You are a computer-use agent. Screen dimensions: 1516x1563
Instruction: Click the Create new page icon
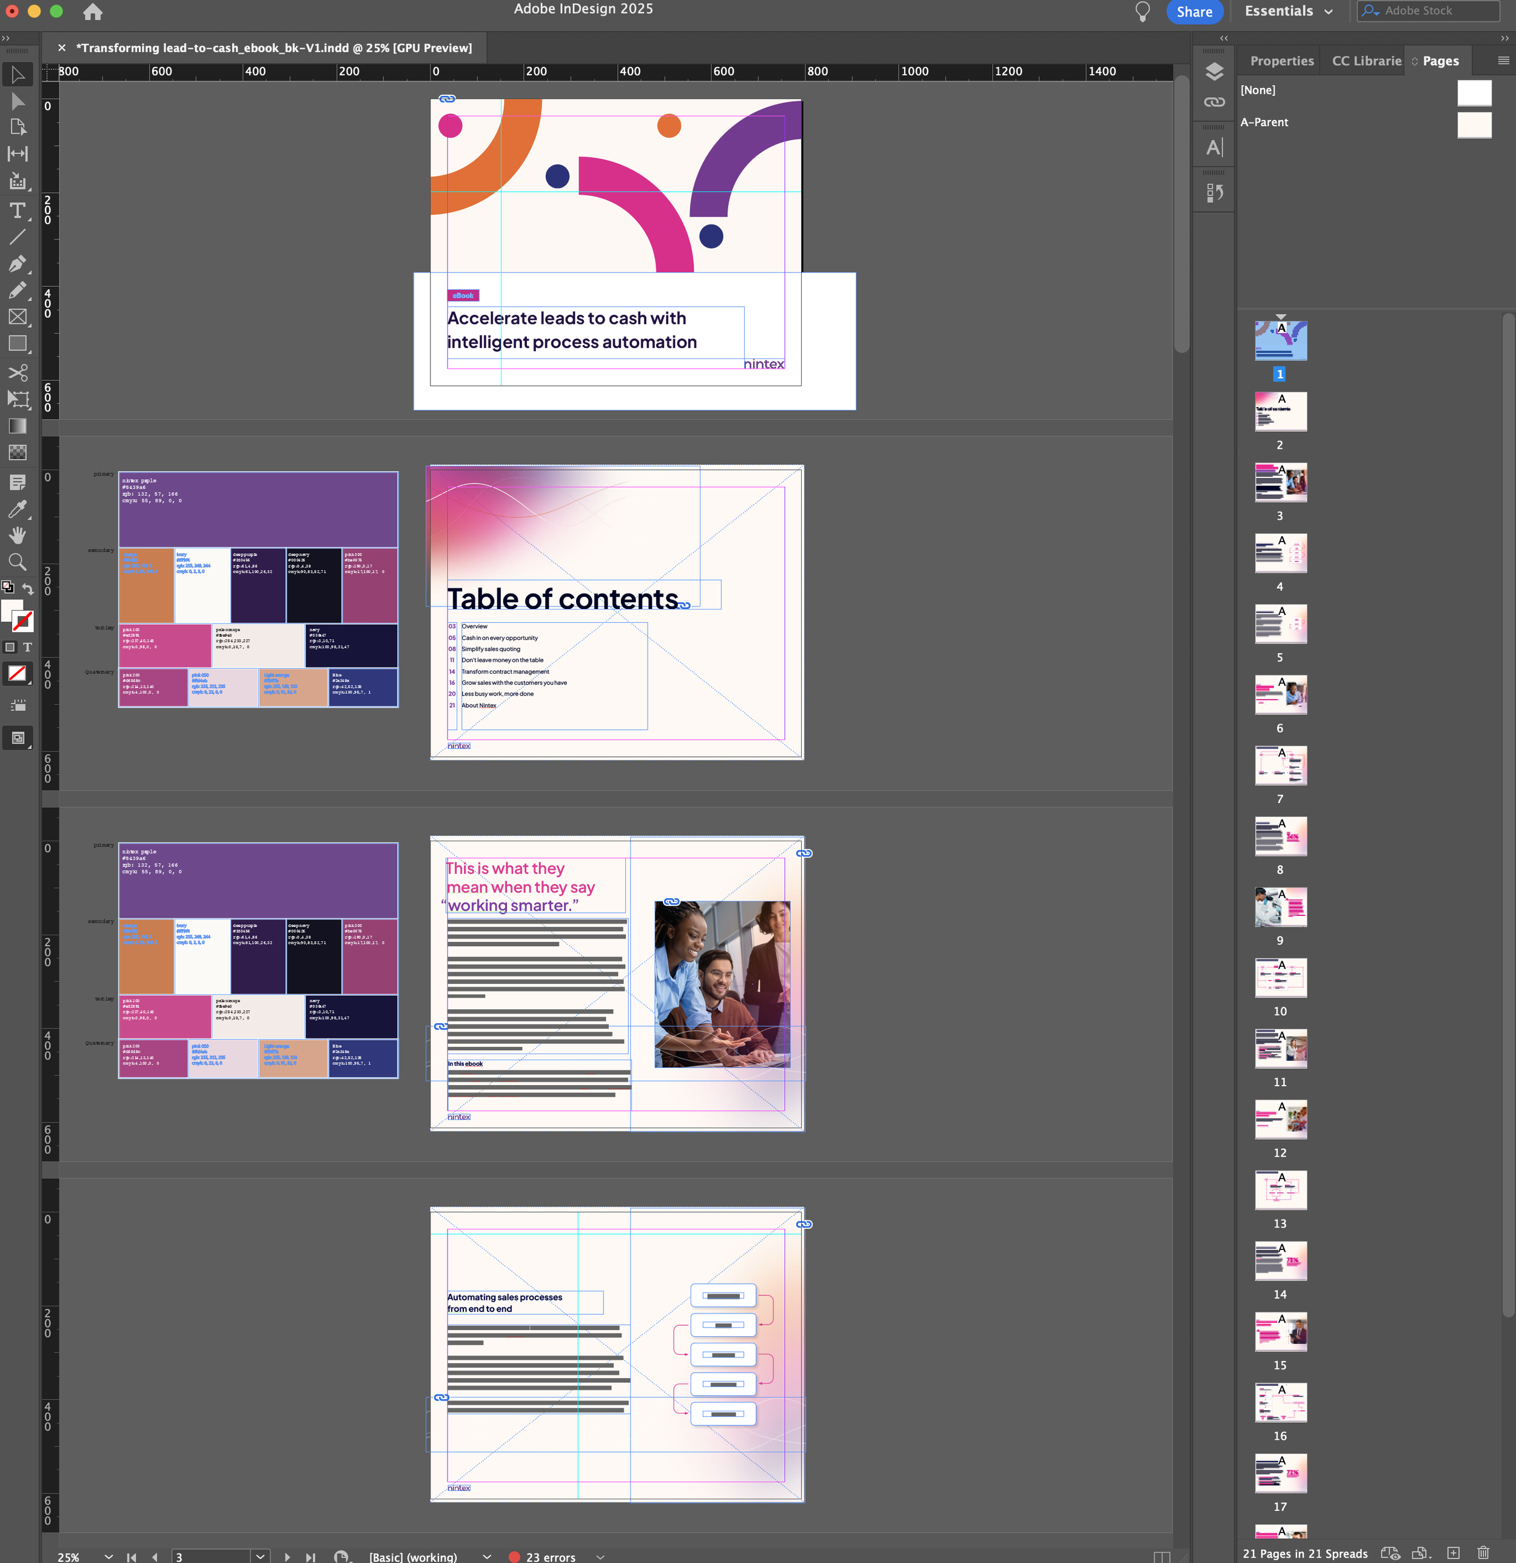click(1453, 1553)
